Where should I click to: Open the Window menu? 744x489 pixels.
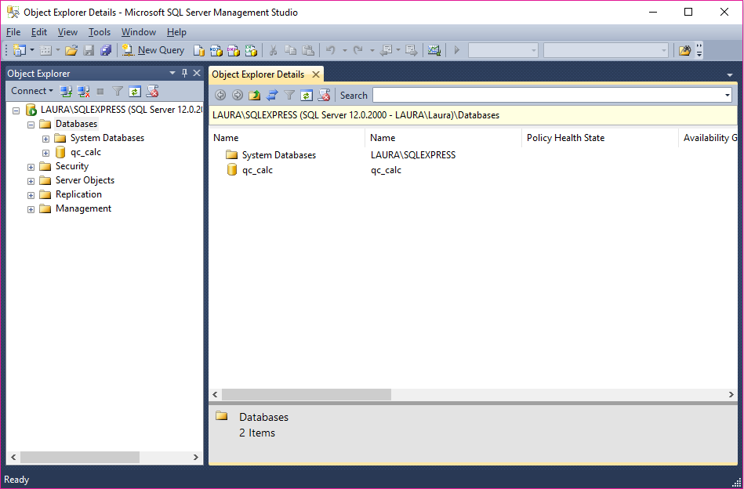tap(139, 32)
